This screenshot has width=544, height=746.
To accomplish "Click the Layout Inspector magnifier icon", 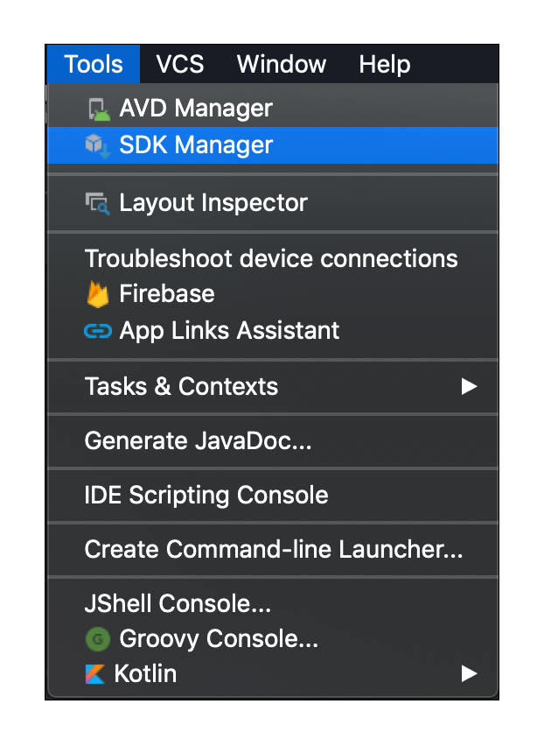I will coord(97,204).
